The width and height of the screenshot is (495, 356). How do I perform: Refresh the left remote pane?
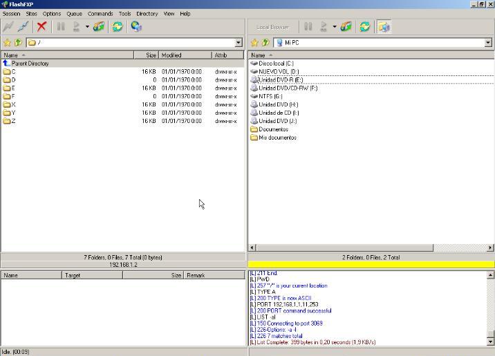click(118, 26)
